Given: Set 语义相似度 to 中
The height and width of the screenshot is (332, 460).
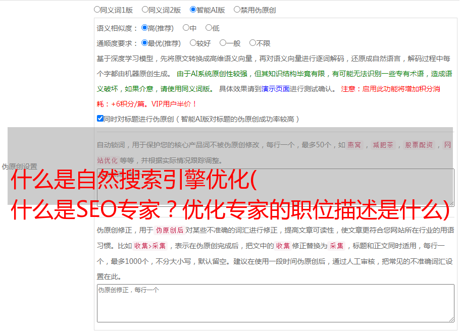Looking at the screenshot, I should tap(186, 28).
